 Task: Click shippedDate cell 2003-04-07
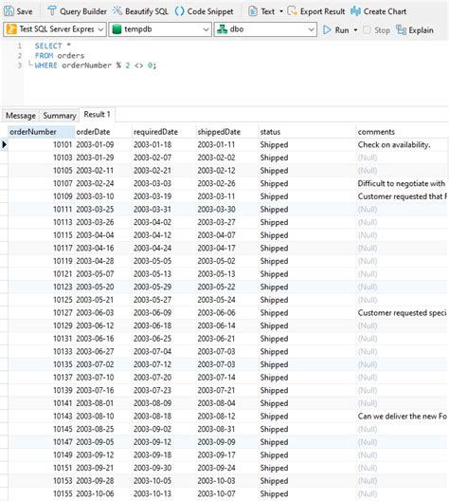click(x=226, y=235)
